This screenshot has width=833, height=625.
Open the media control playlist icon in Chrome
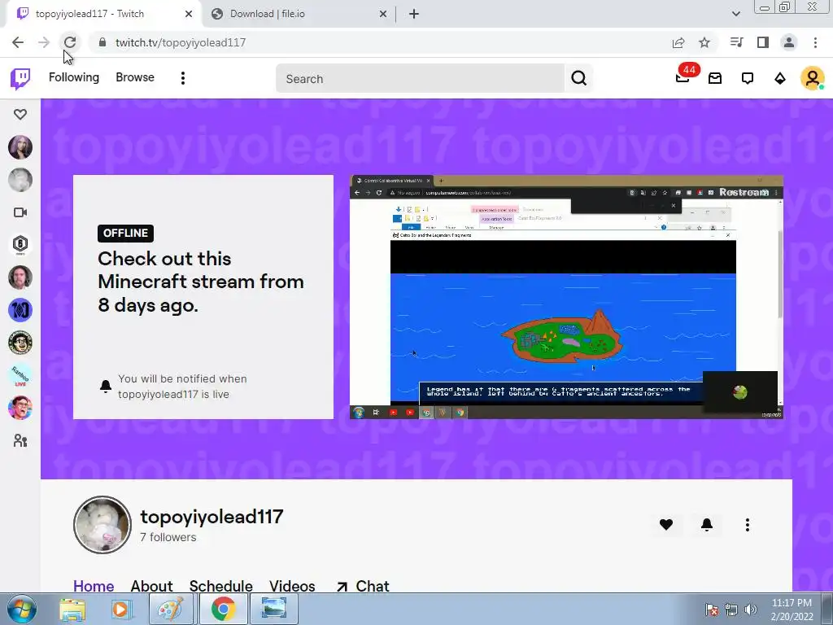coord(736,42)
